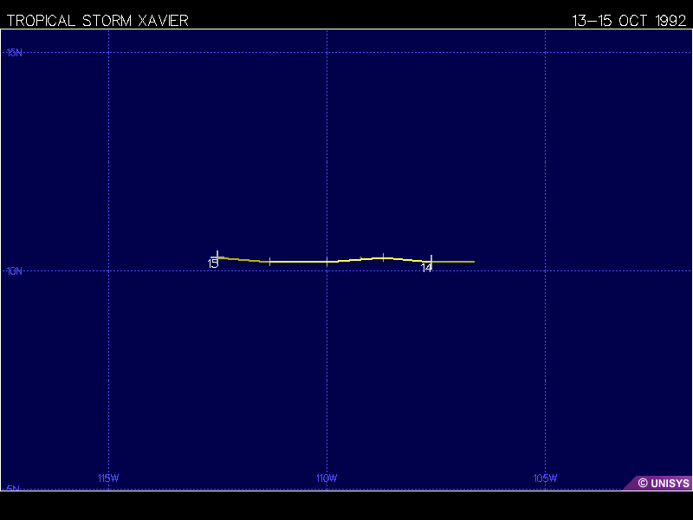The image size is (693, 520).
Task: Click the 115W longitude label
Action: [108, 478]
